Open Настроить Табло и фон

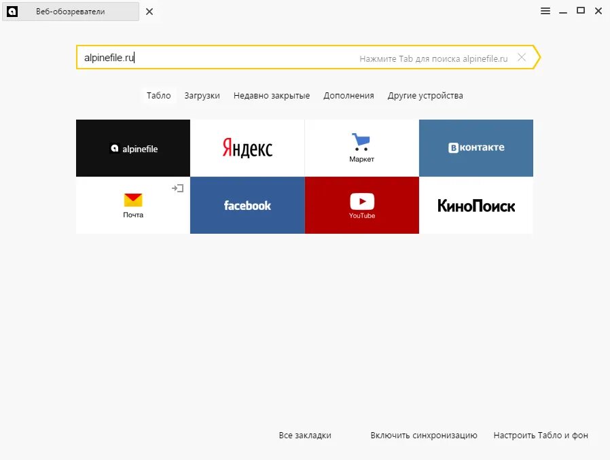tap(541, 436)
